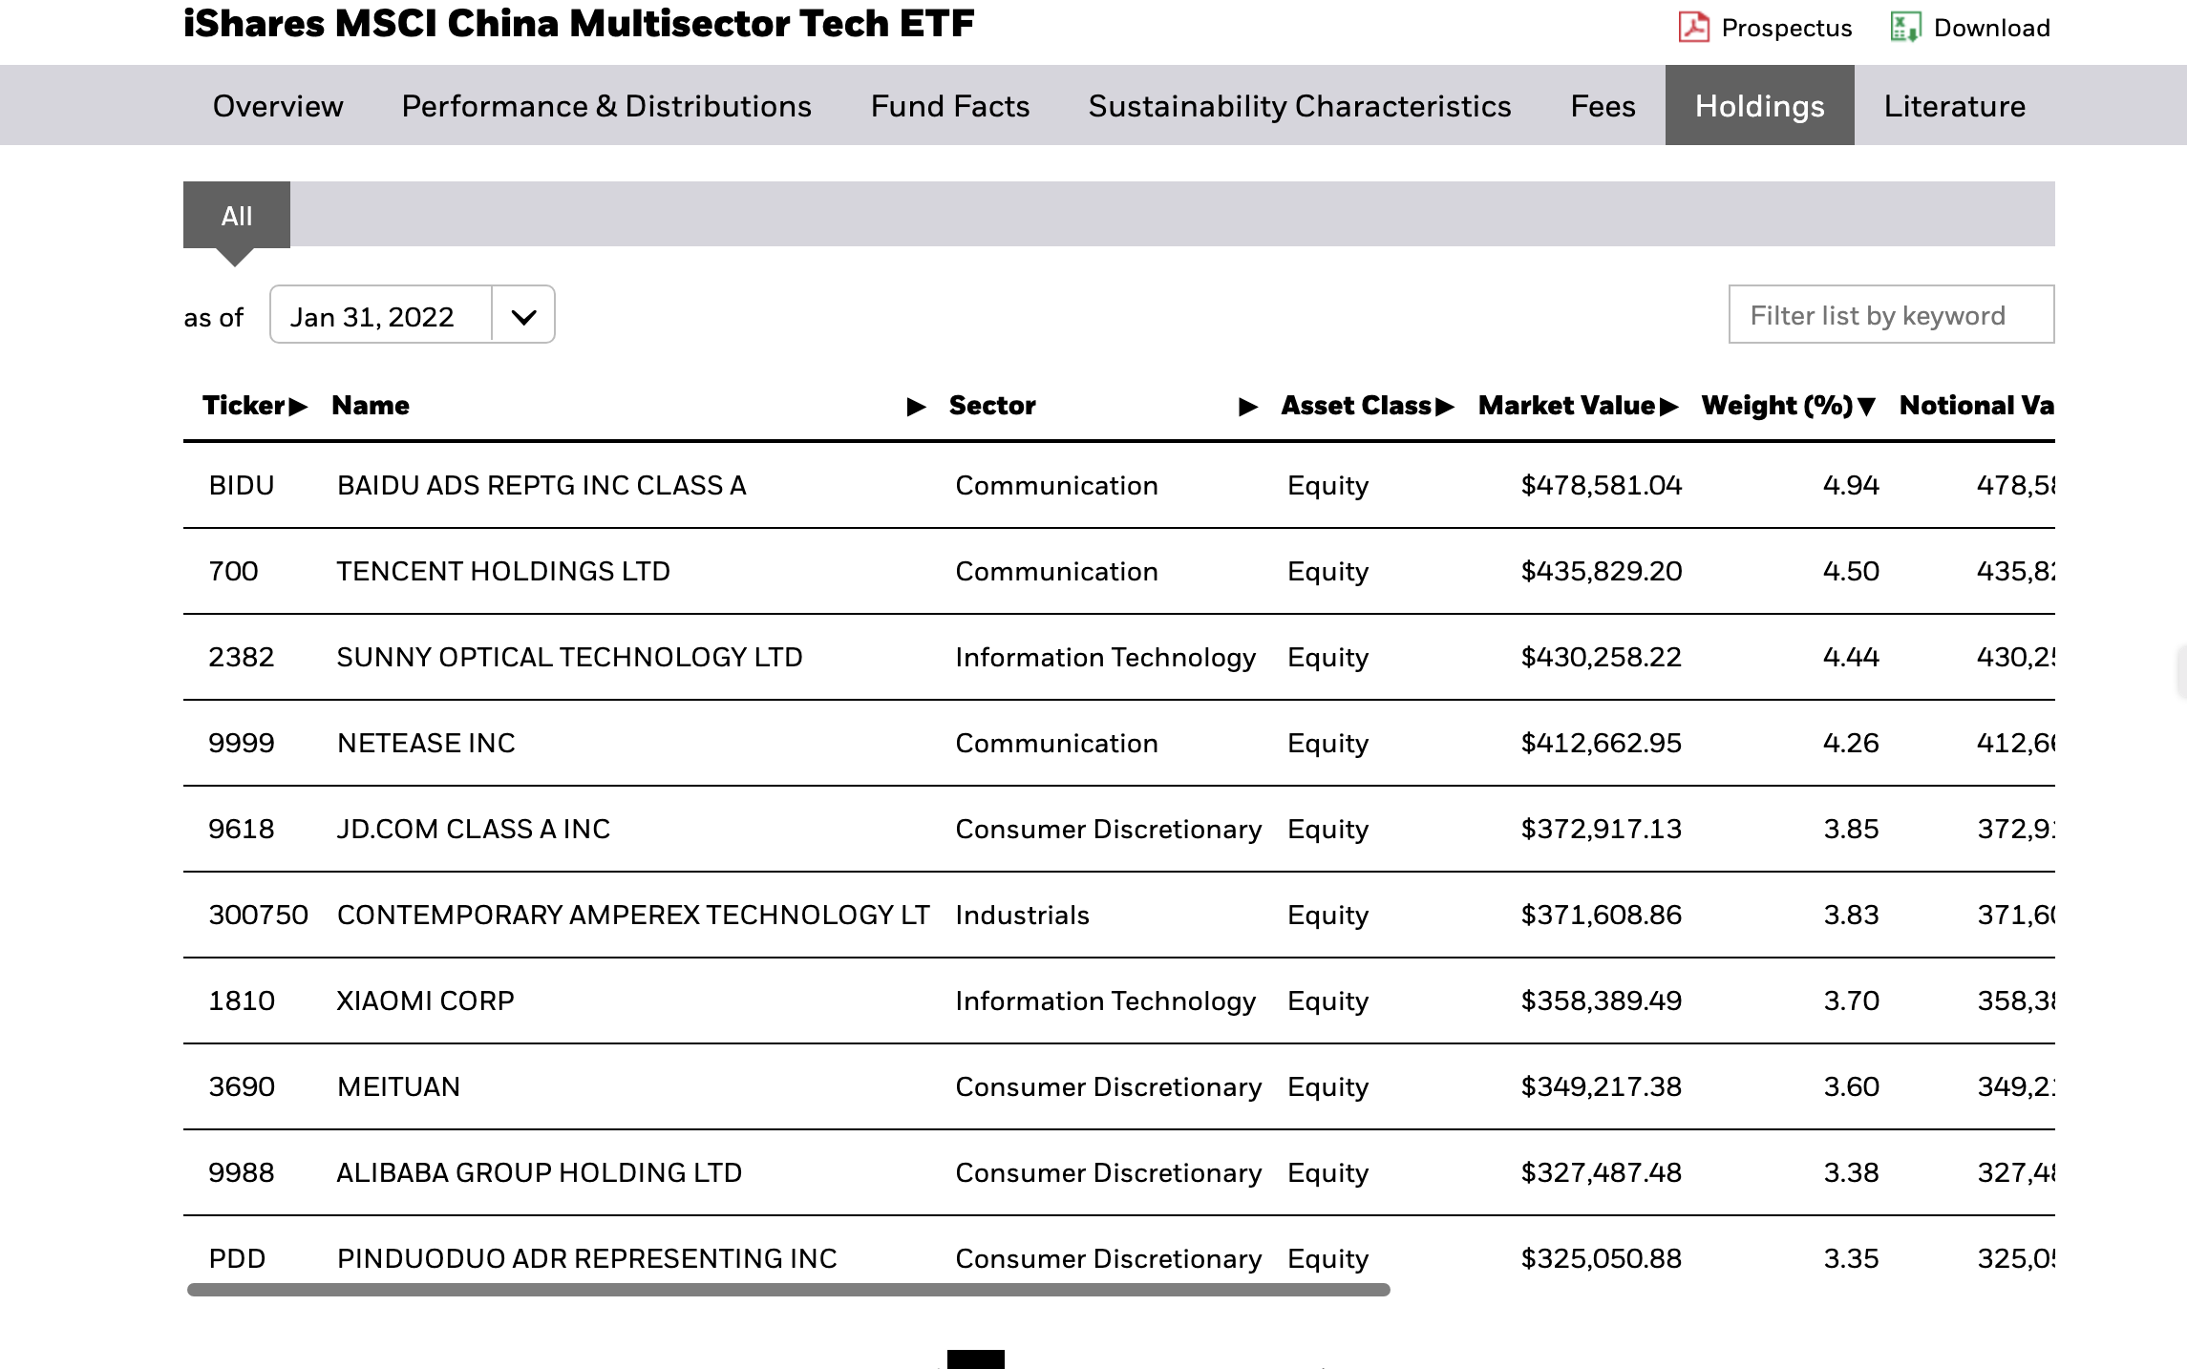The height and width of the screenshot is (1369, 2187).
Task: Open the Overview tab
Action: tap(277, 106)
